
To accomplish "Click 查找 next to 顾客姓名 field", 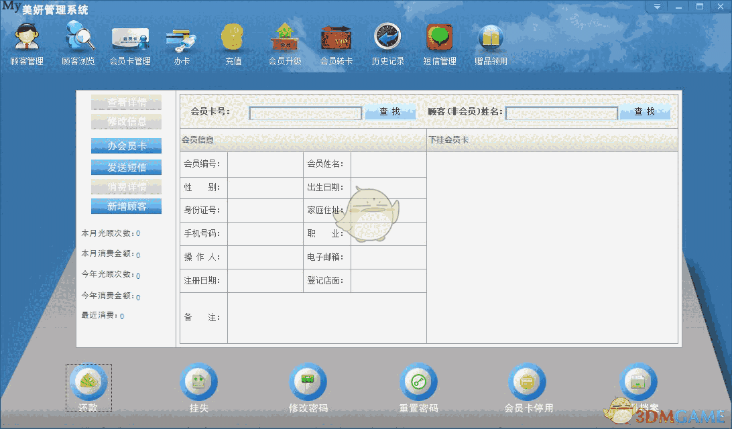I will (x=645, y=112).
